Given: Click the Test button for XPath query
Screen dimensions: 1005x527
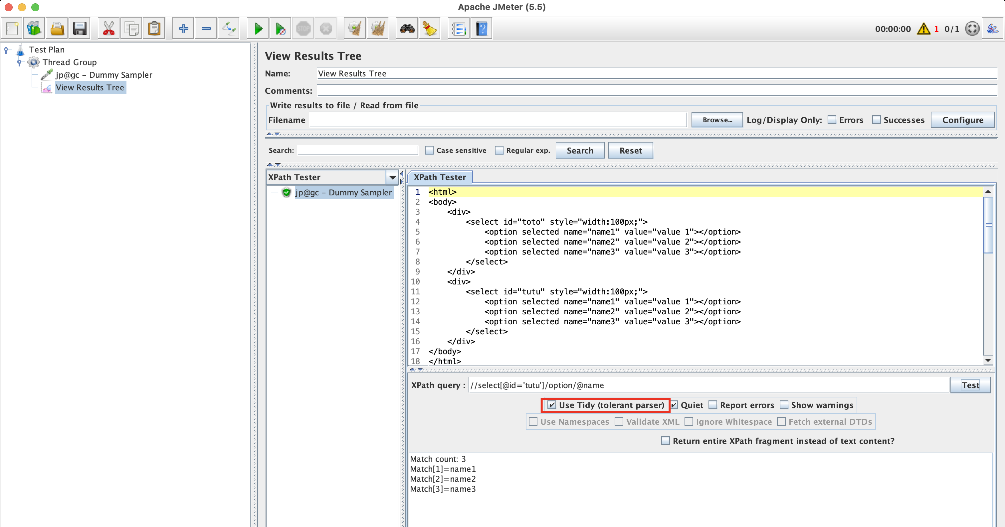Looking at the screenshot, I should 971,385.
